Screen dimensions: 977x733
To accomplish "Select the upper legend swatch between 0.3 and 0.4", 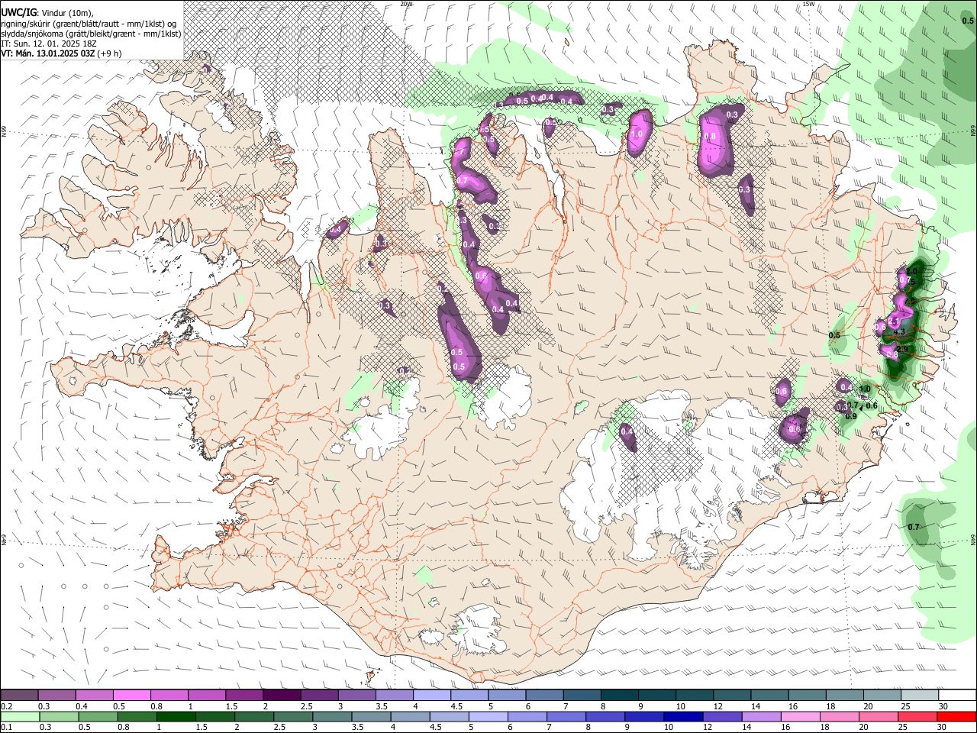I will click(57, 695).
